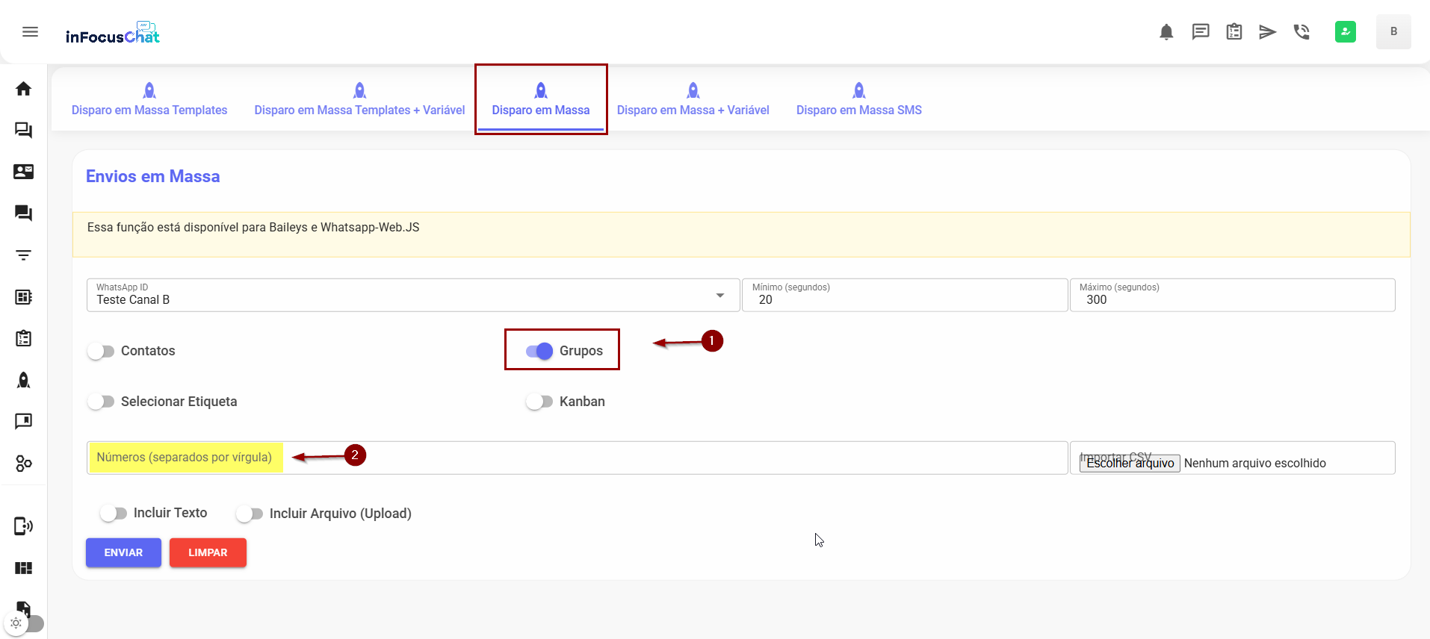
Task: Open the rocket icon in sidebar
Action: [23, 380]
